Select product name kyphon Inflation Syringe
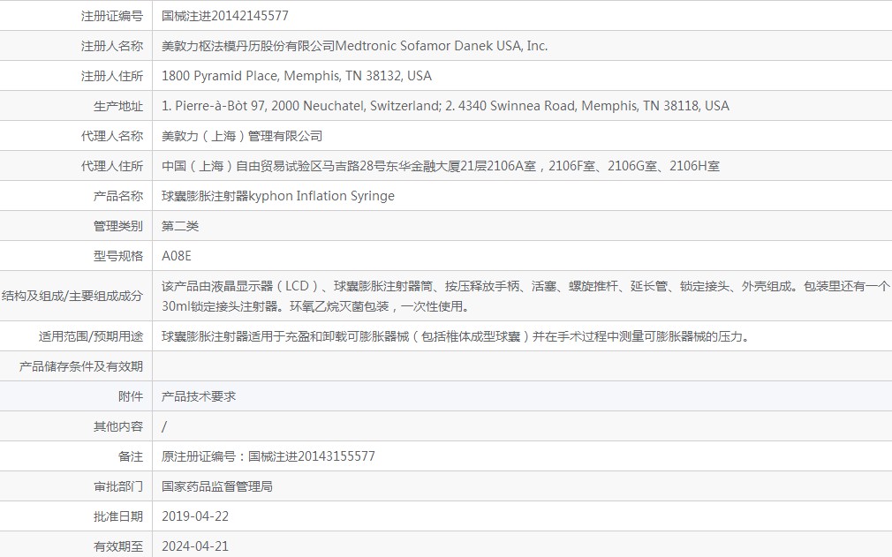 [x=277, y=196]
